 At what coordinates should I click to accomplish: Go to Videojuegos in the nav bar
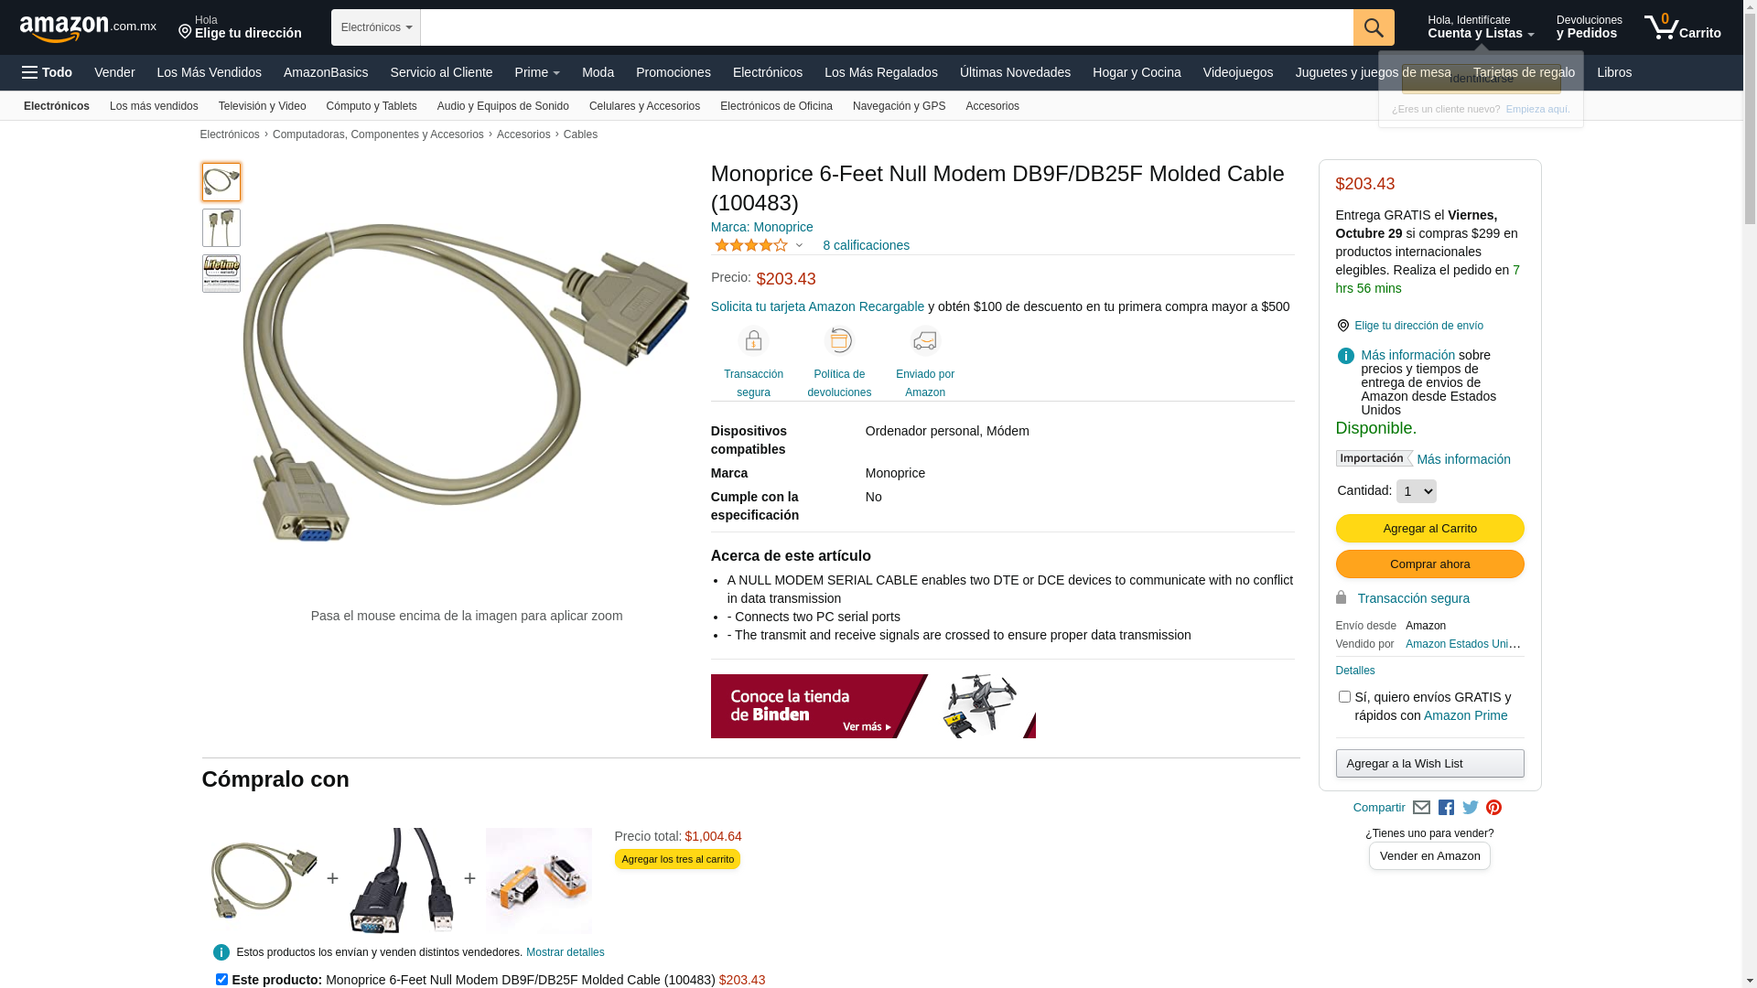1237,72
